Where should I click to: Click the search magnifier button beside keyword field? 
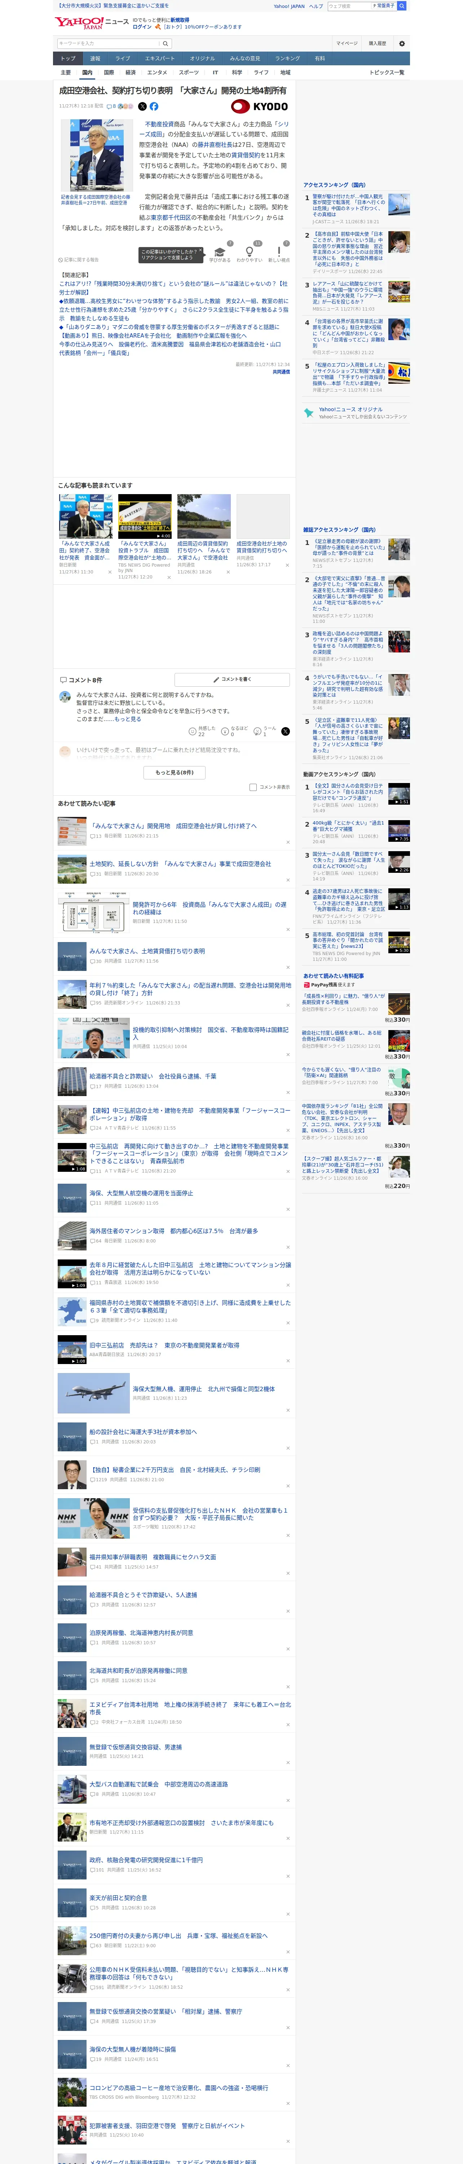click(x=166, y=44)
